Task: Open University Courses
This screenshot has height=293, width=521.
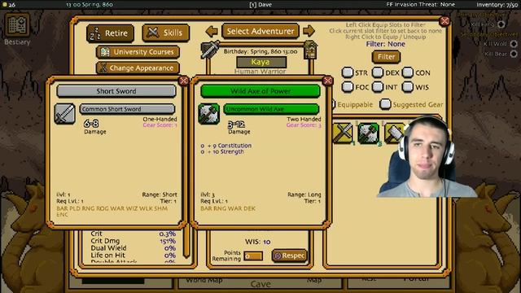Action: coord(138,52)
